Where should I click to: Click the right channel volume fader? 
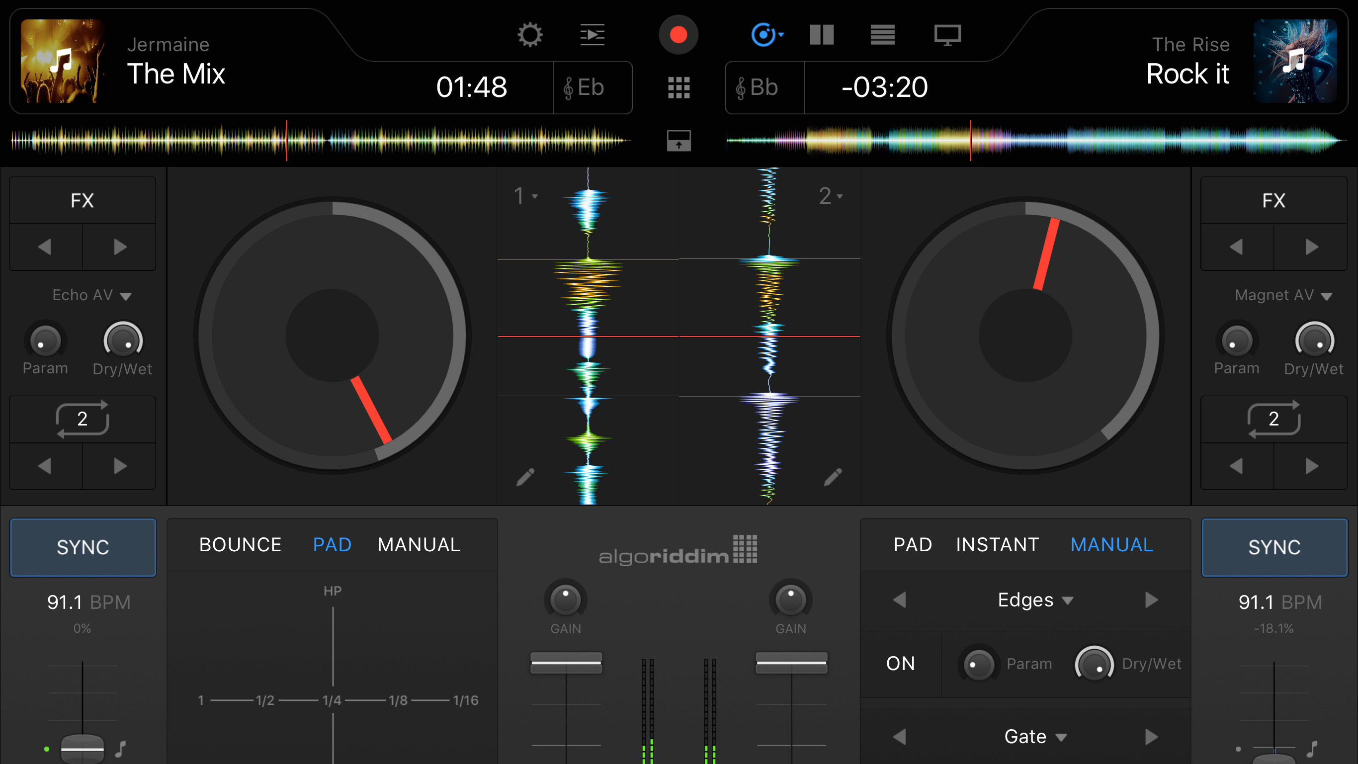[x=791, y=663]
